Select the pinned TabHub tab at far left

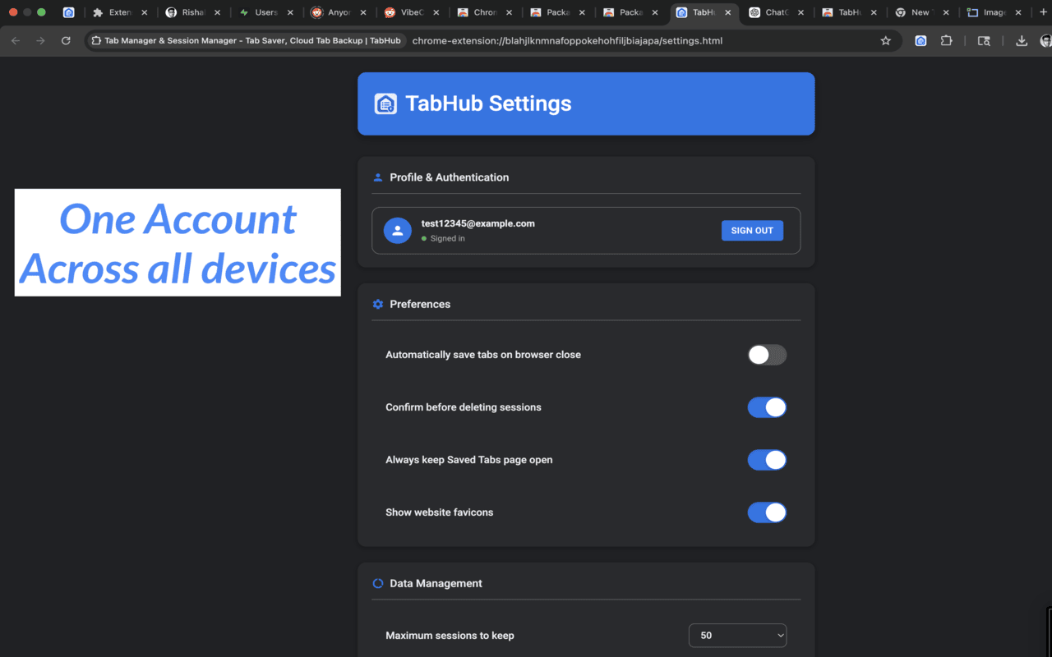(x=69, y=12)
